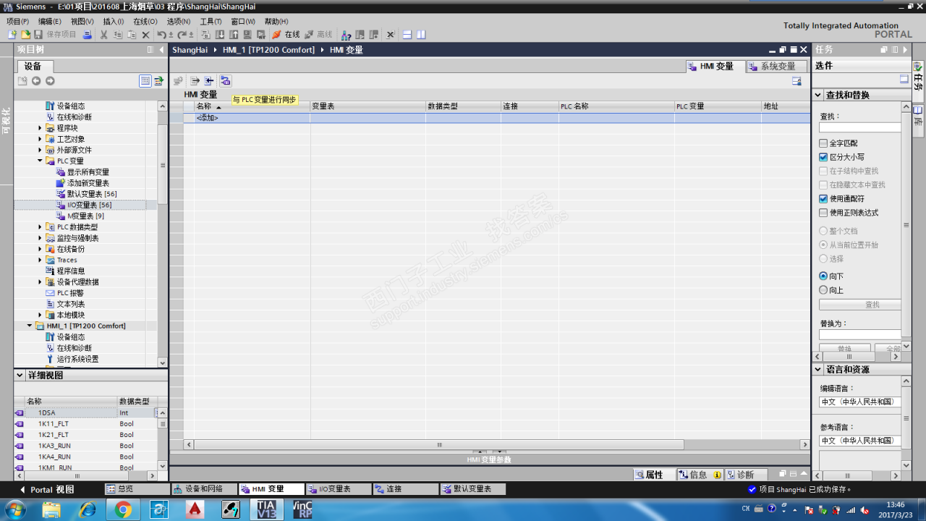Click the Undo arrow icon
This screenshot has width=926, height=521.
pyautogui.click(x=162, y=35)
